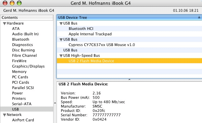Select the Network heading row

coord(27,115)
